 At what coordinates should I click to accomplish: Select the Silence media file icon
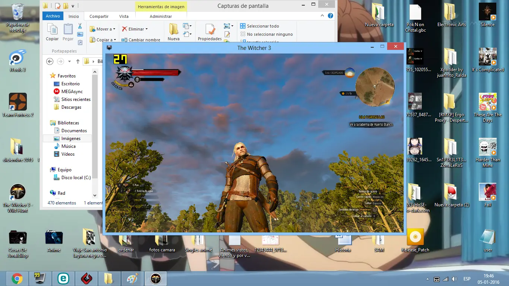tap(487, 15)
